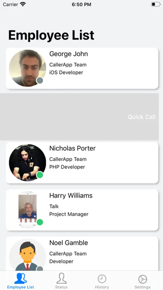Open George John's profile photo
Image resolution: width=163 pixels, height=290 pixels.
pos(28,68)
